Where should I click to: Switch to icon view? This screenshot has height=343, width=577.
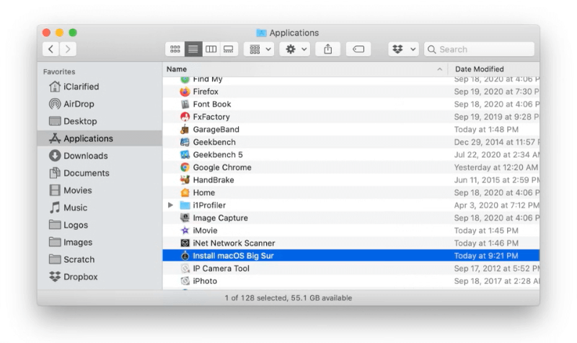click(x=175, y=49)
